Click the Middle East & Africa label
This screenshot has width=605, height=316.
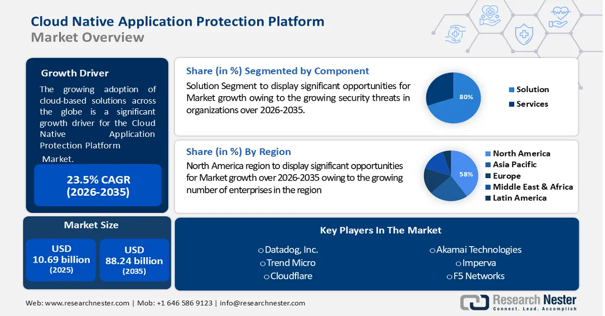coord(533,187)
